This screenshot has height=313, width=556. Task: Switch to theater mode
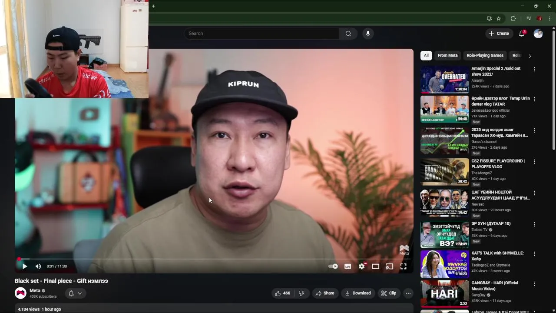click(376, 266)
